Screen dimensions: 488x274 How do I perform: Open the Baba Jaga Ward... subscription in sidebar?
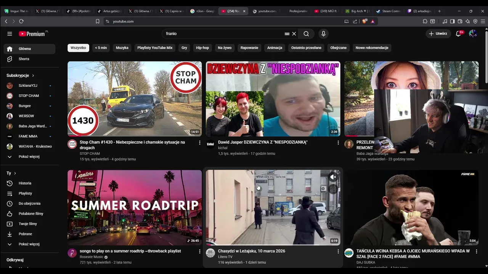30,126
